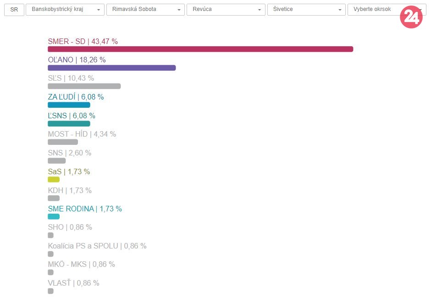Select the SR button

click(x=14, y=10)
